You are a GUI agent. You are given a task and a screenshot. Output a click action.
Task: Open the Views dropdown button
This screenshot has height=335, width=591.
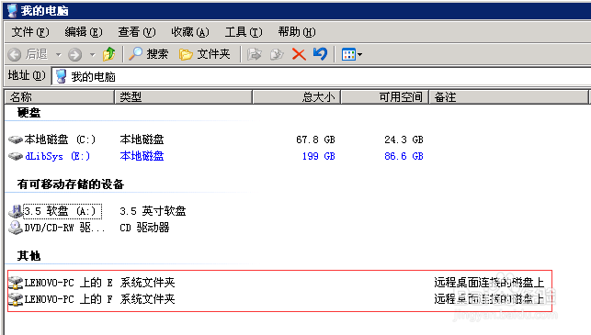352,54
